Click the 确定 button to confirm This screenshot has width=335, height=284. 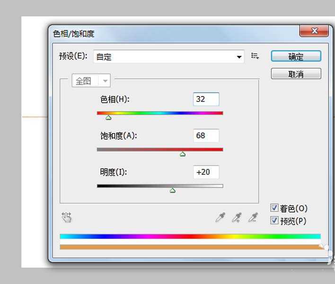click(296, 56)
